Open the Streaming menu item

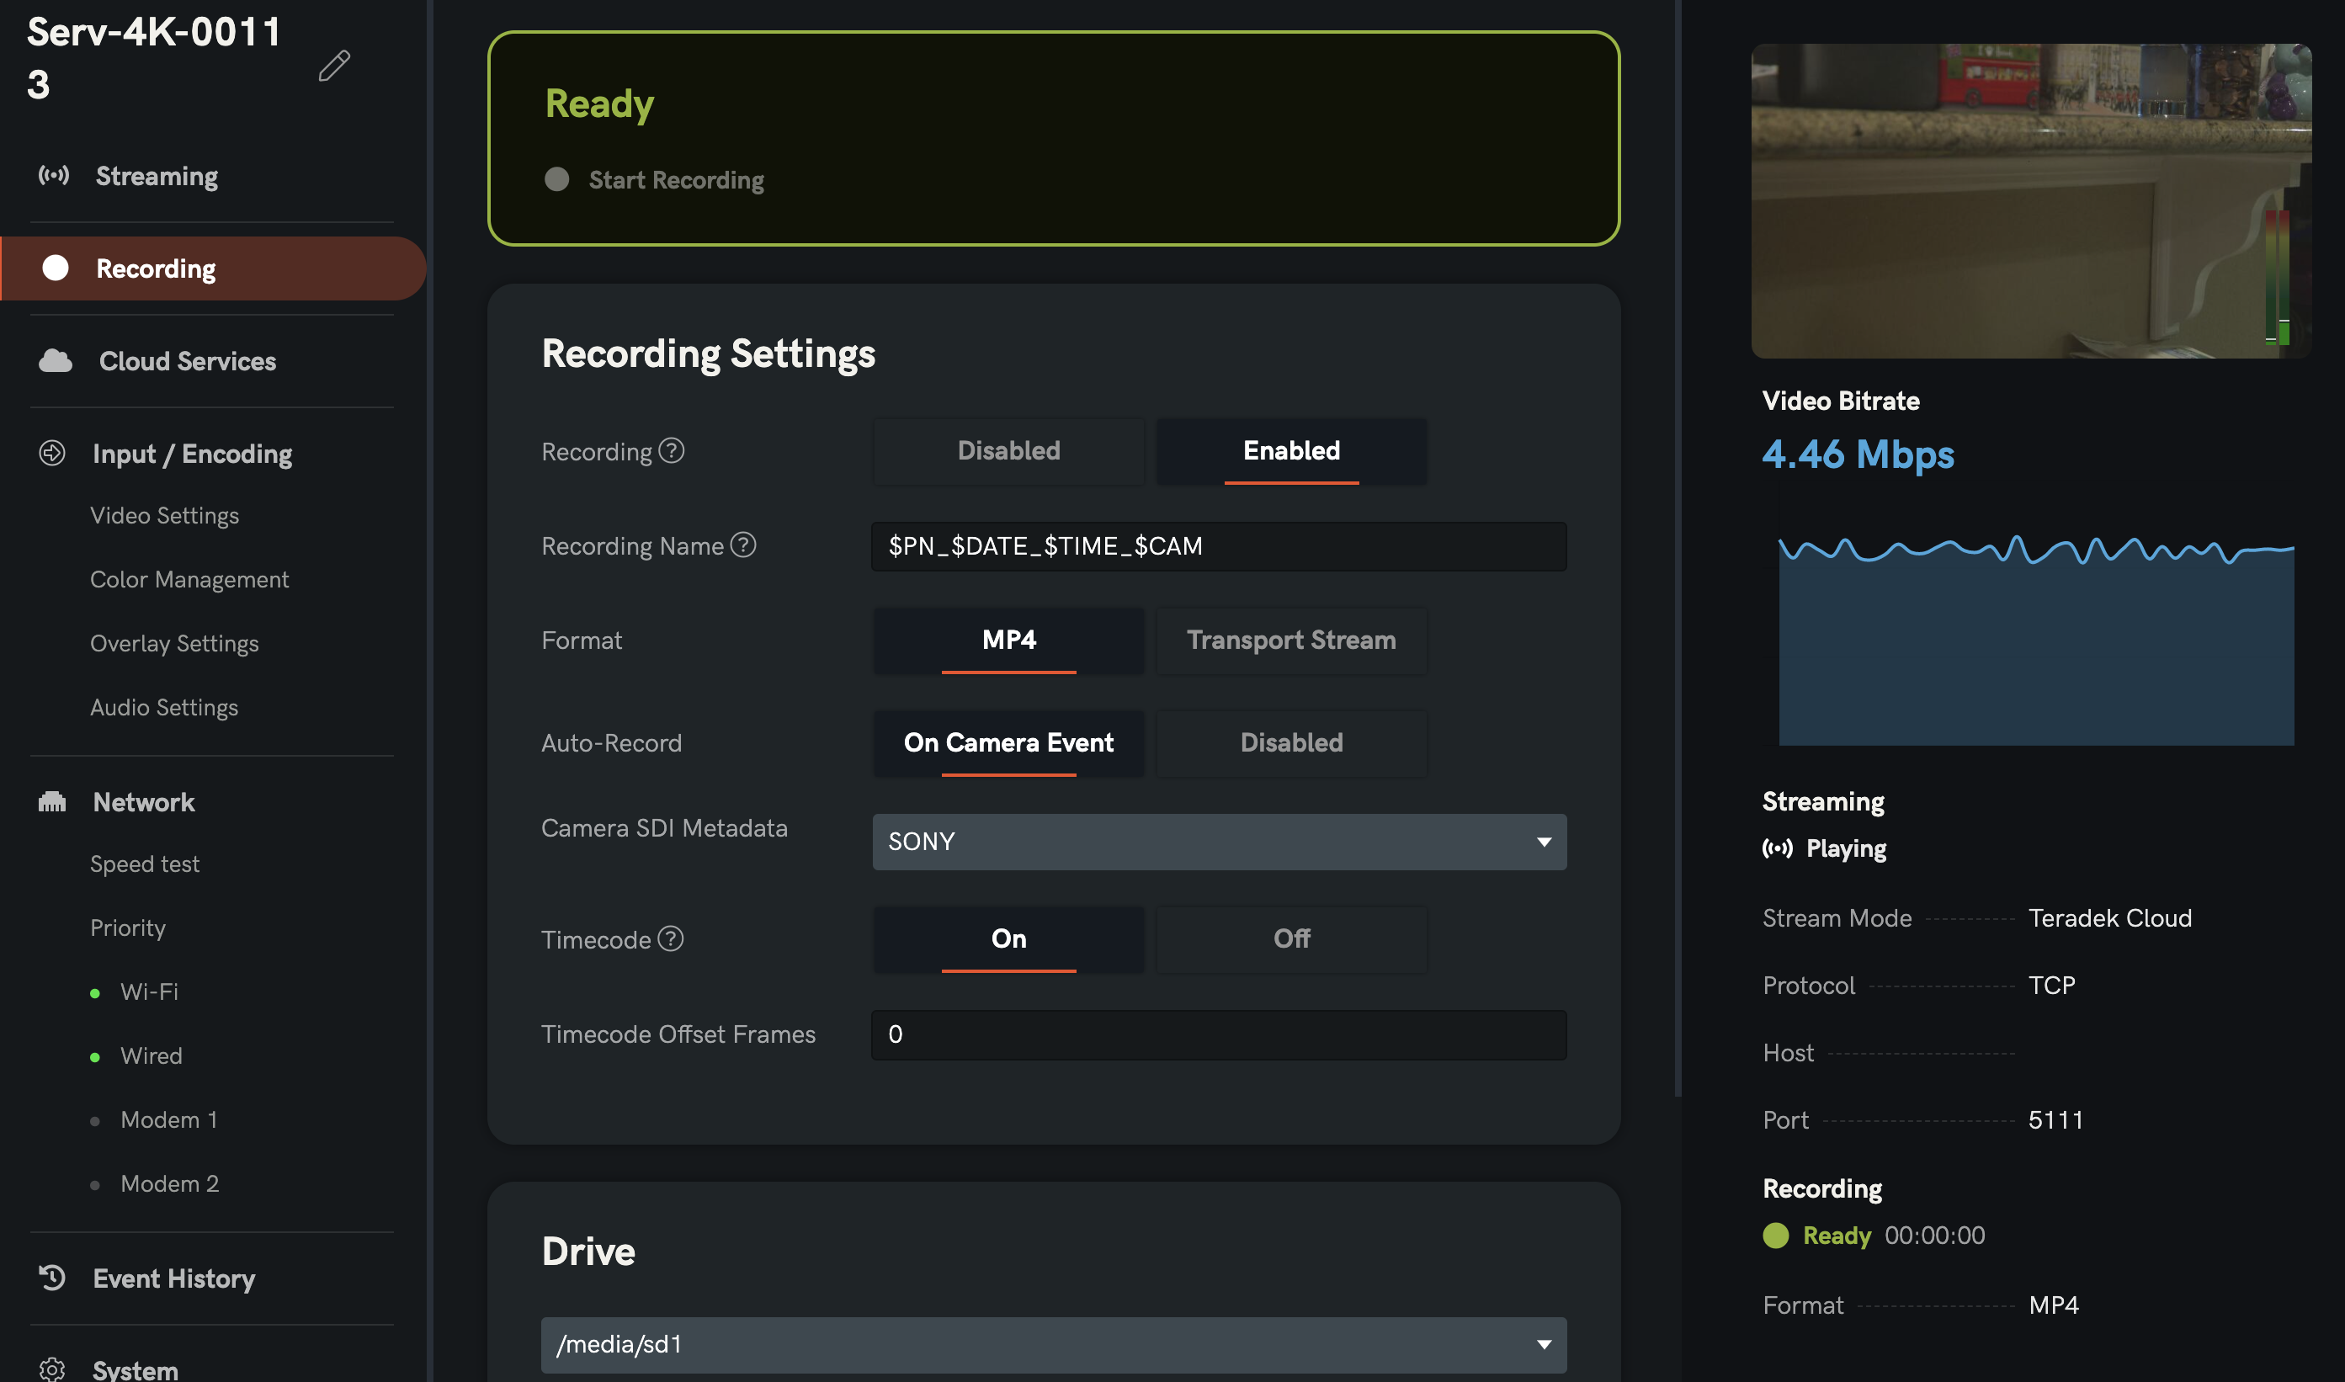[x=157, y=176]
